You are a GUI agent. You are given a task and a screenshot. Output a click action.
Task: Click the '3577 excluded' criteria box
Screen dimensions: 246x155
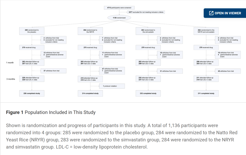tap(146, 12)
